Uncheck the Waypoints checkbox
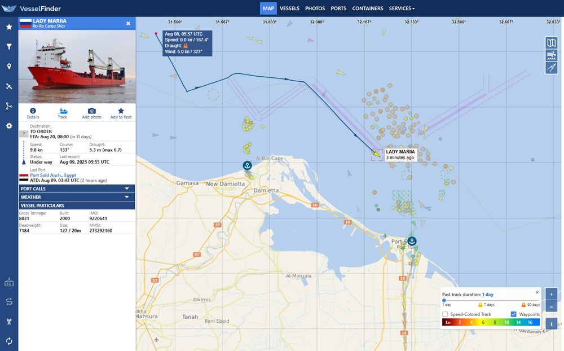The image size is (564, 351). pos(513,314)
